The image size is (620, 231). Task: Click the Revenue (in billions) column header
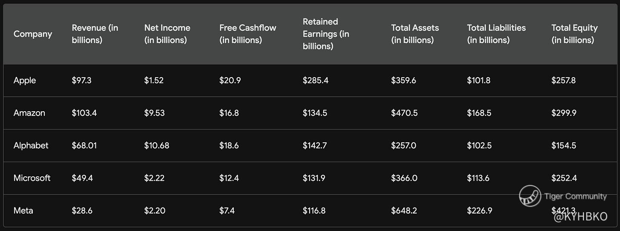coord(95,34)
